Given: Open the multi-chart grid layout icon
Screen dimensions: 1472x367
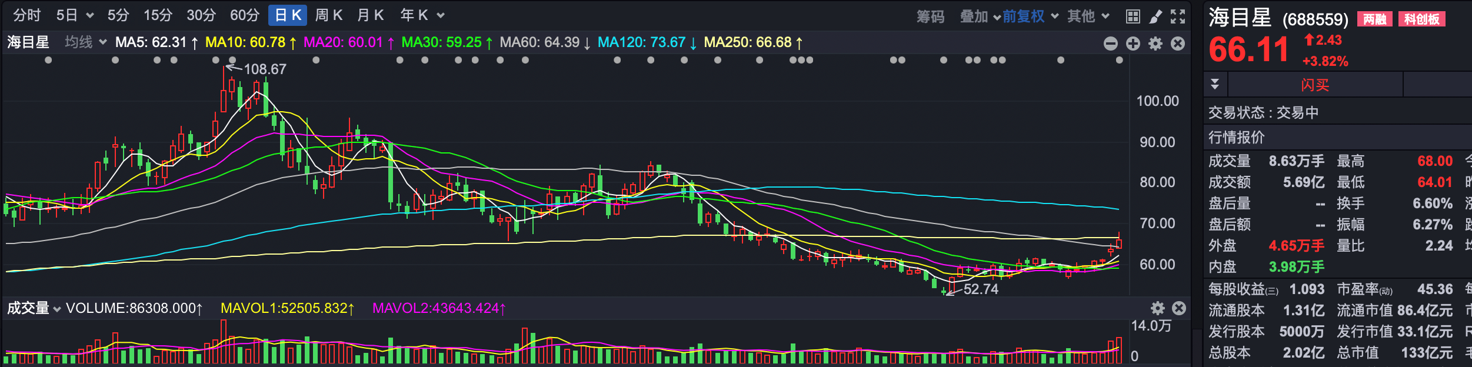Looking at the screenshot, I should tap(1133, 16).
